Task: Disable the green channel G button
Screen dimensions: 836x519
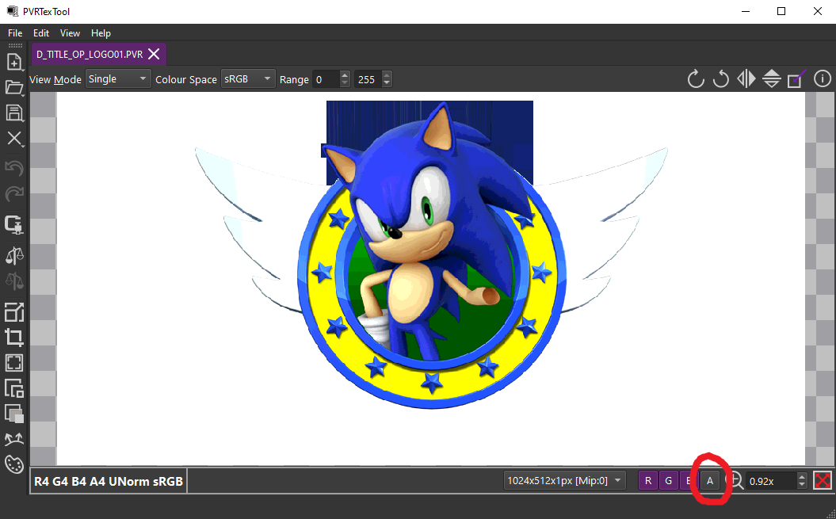Action: 669,481
